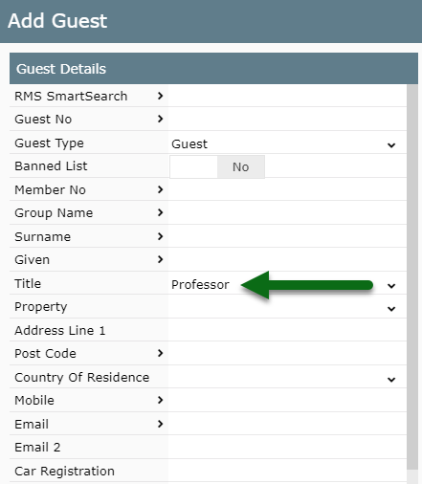Image resolution: width=422 pixels, height=484 pixels.
Task: Click the Address Line 1 input field
Action: (x=287, y=330)
